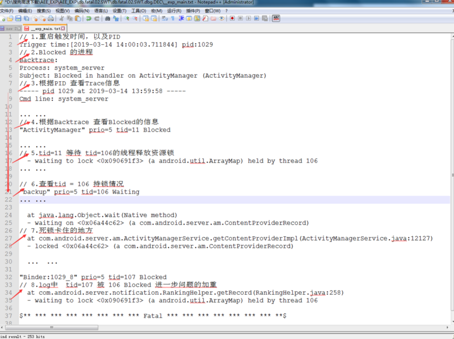The height and width of the screenshot is (339, 454).
Task: Click the '"Binder:1029_8" prio=5' line
Action: tap(93, 277)
